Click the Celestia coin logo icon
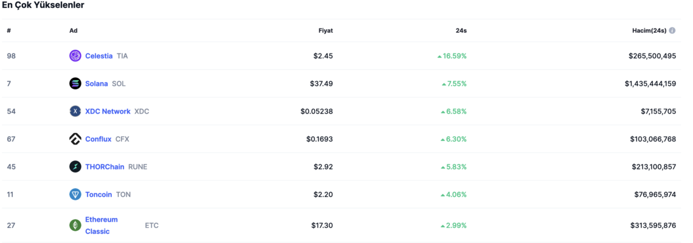Image resolution: width=693 pixels, height=243 pixels. (75, 56)
